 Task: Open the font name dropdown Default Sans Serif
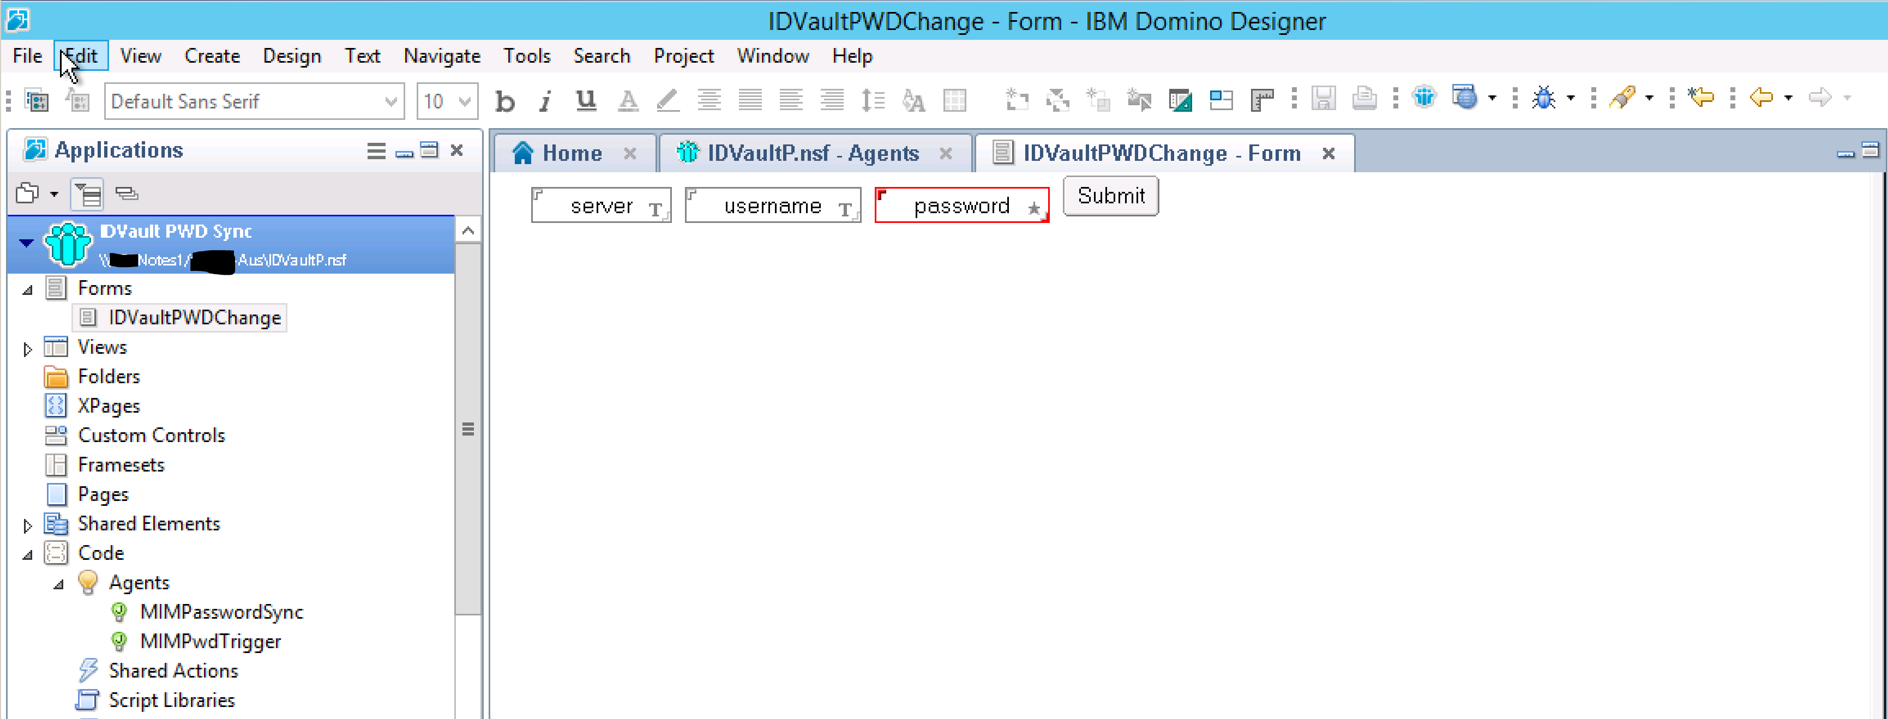(392, 101)
